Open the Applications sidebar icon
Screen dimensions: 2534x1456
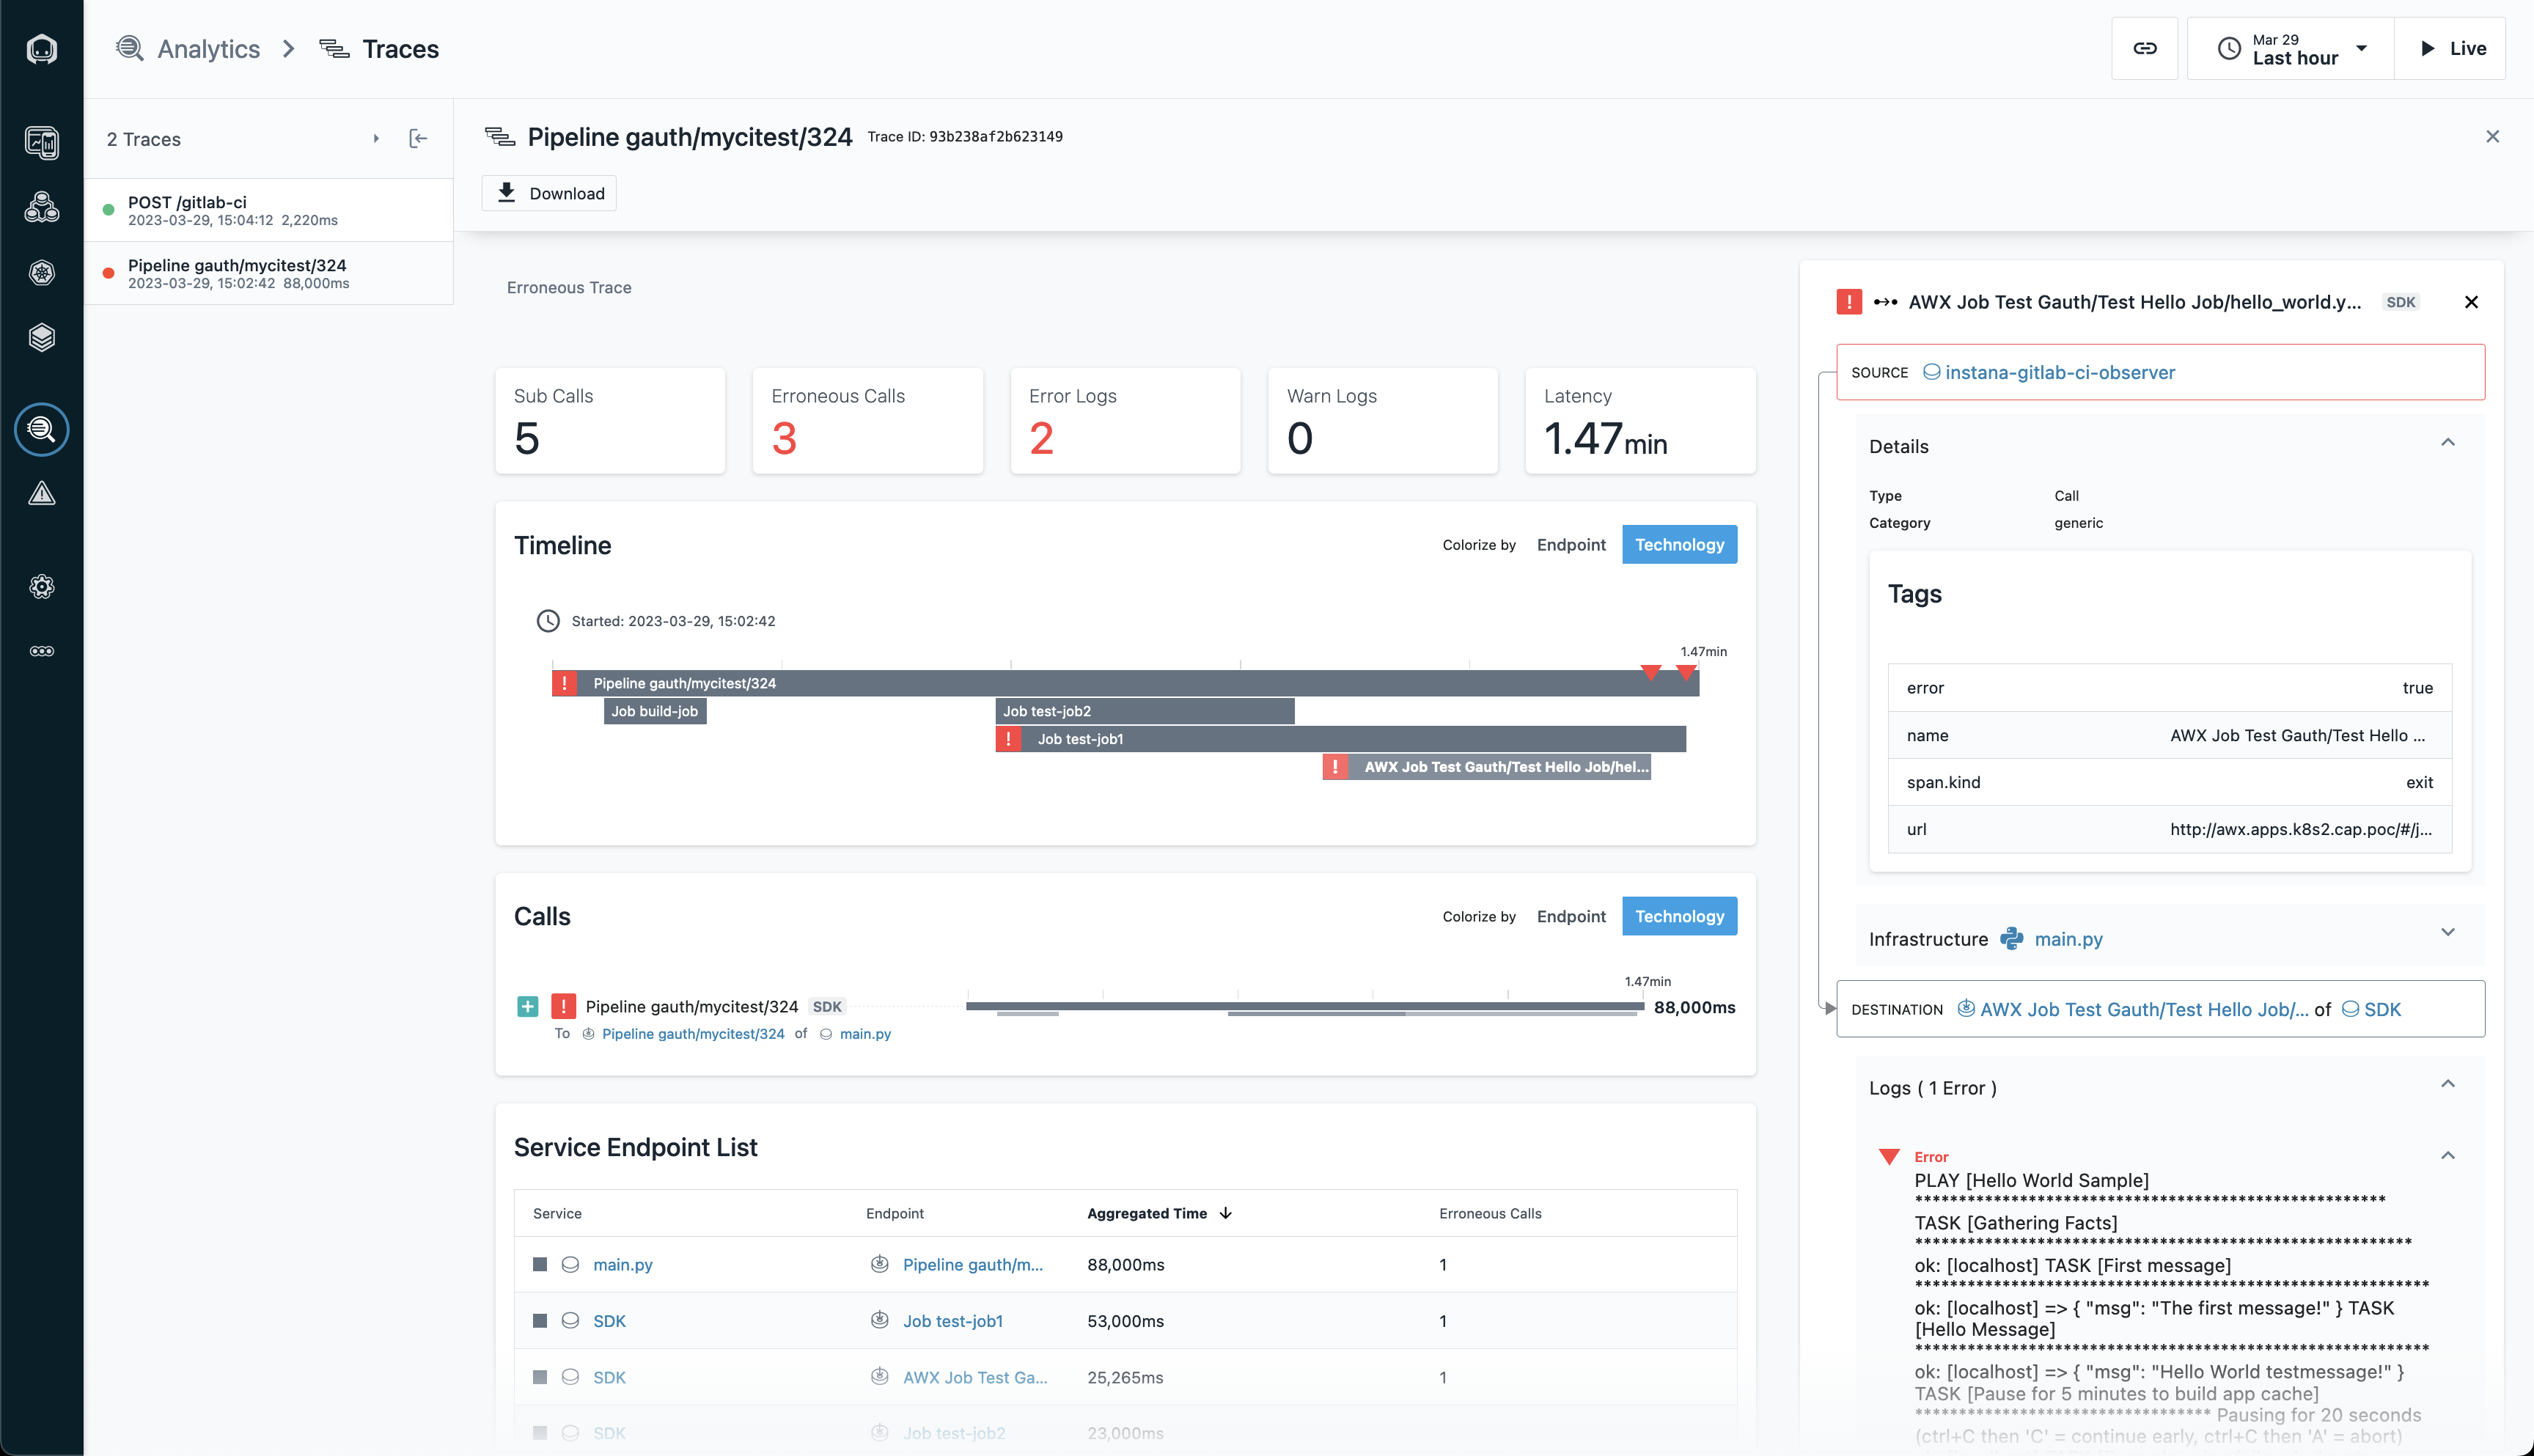[41, 207]
